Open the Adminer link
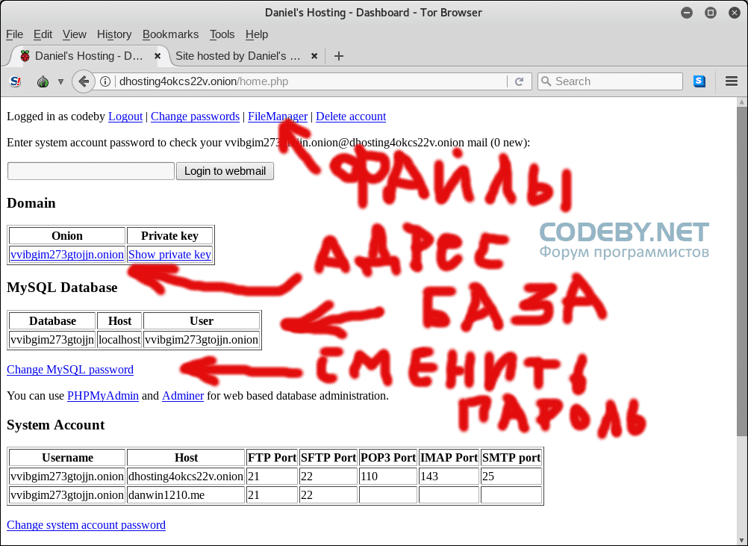The width and height of the screenshot is (748, 546). (x=183, y=396)
